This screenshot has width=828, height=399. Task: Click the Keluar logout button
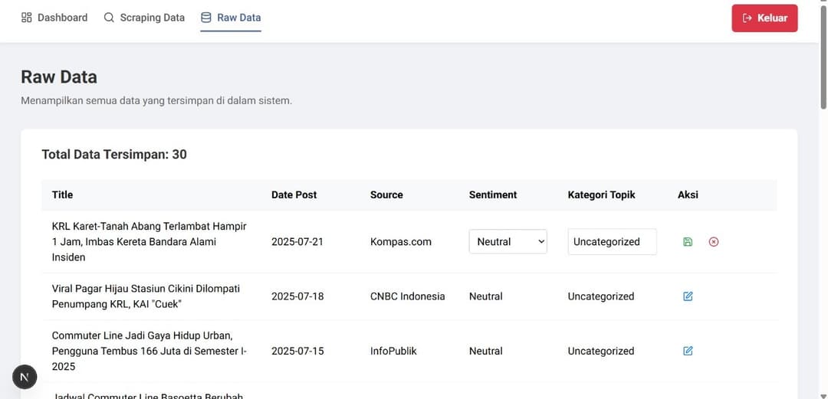[x=764, y=18]
